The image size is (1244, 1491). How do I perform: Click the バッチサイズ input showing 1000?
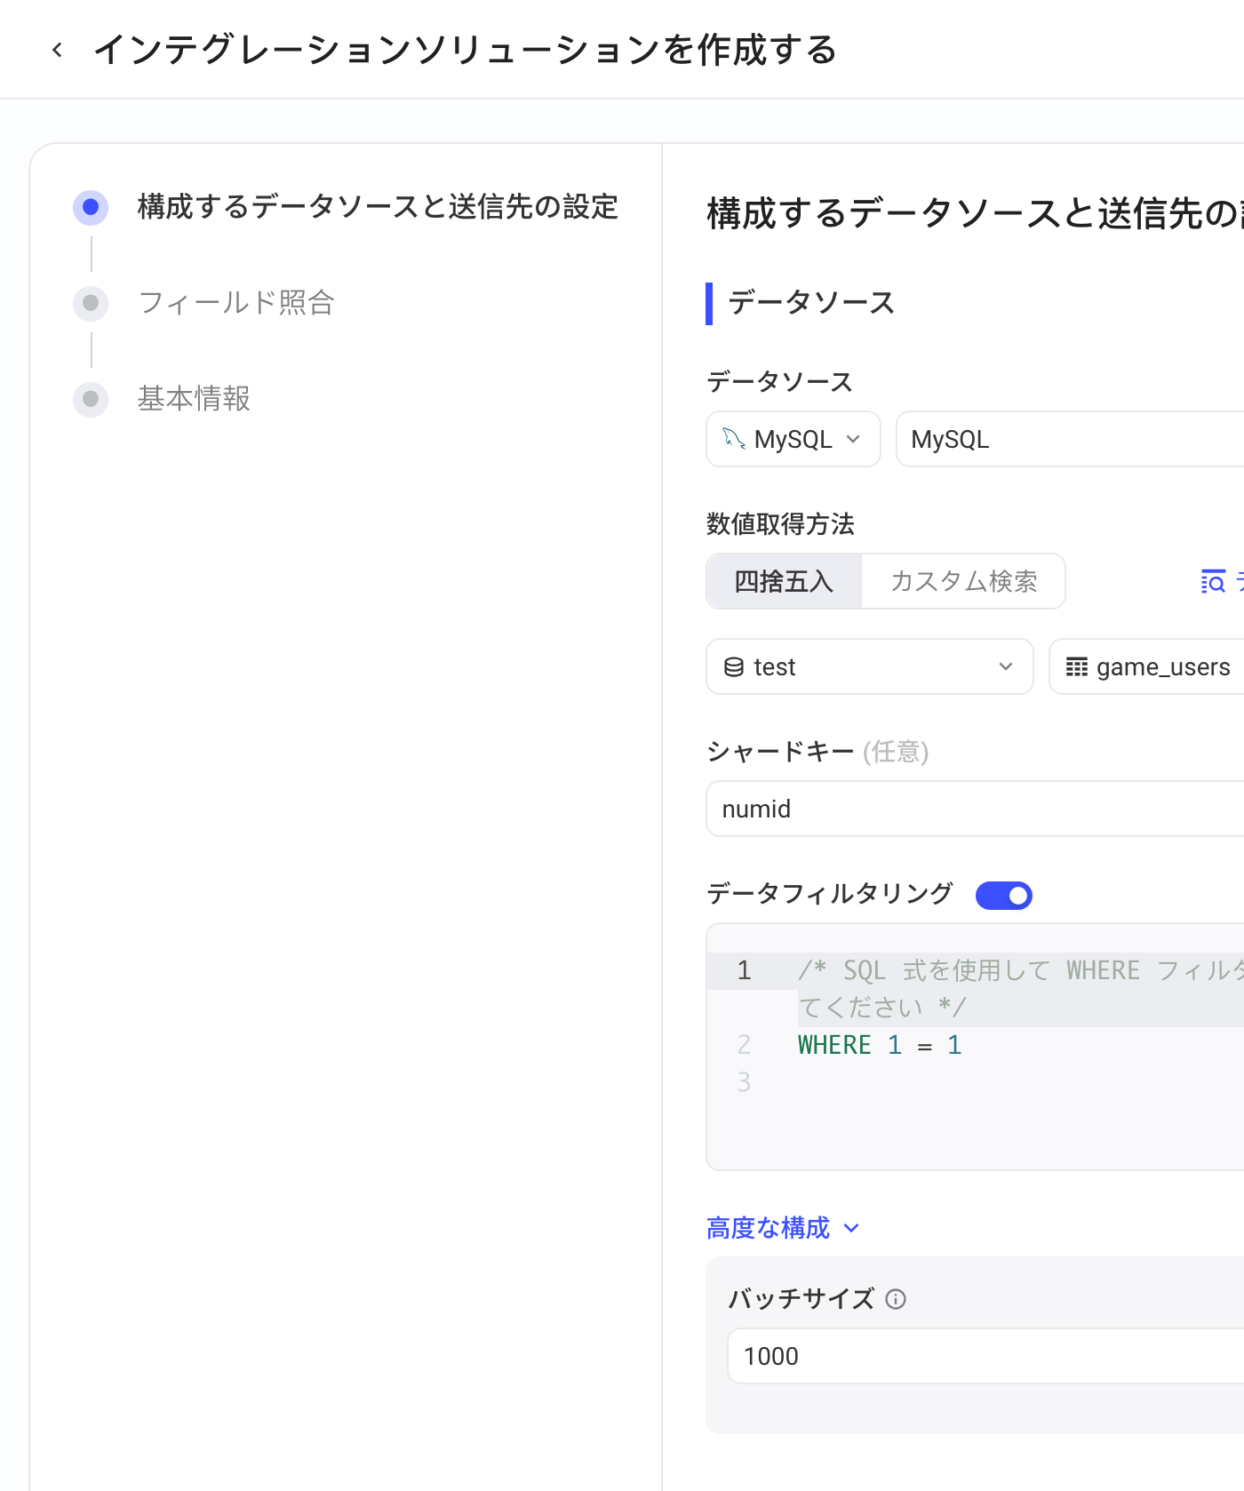click(985, 1356)
